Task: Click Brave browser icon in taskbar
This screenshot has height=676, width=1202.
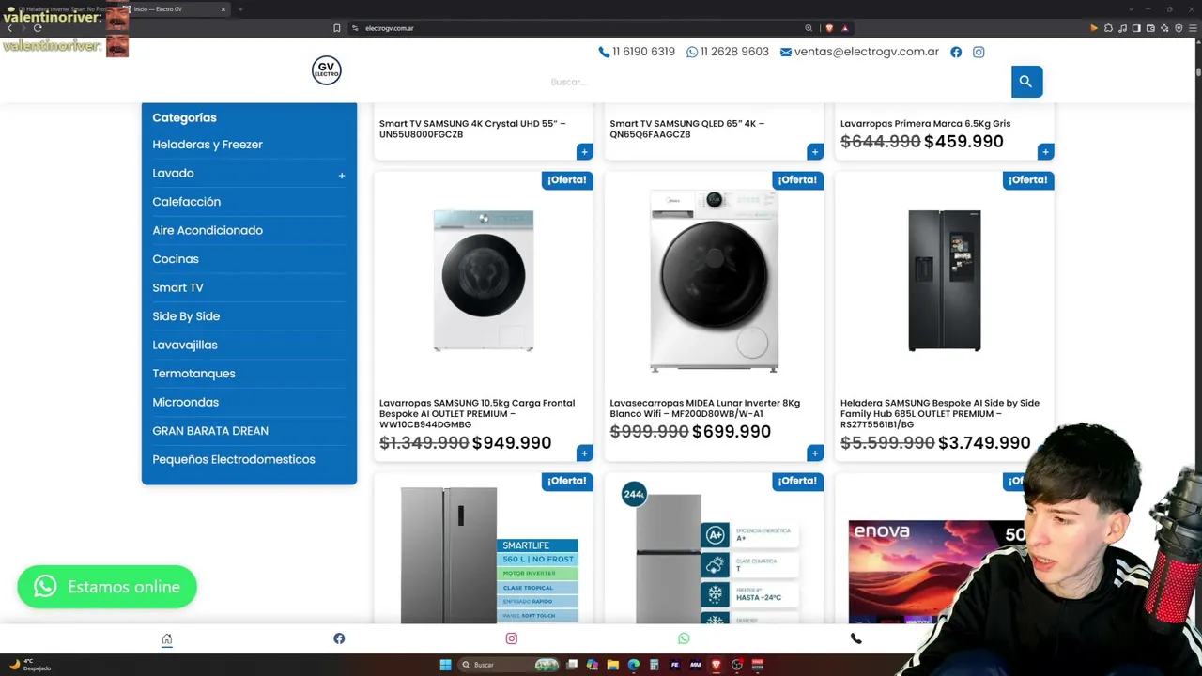Action: (x=716, y=665)
